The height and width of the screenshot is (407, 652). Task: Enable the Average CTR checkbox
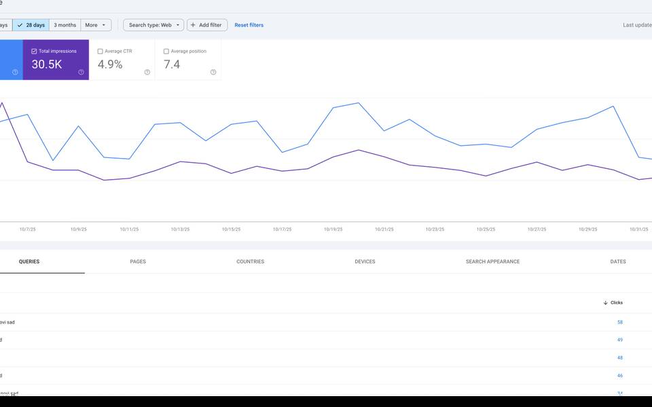click(x=100, y=51)
